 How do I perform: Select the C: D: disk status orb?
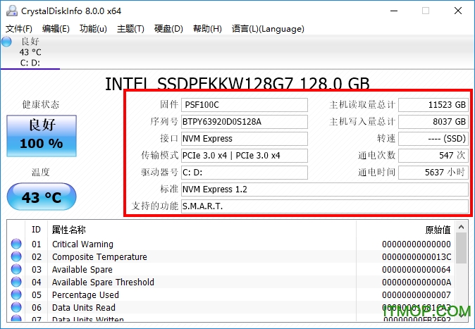click(x=7, y=42)
